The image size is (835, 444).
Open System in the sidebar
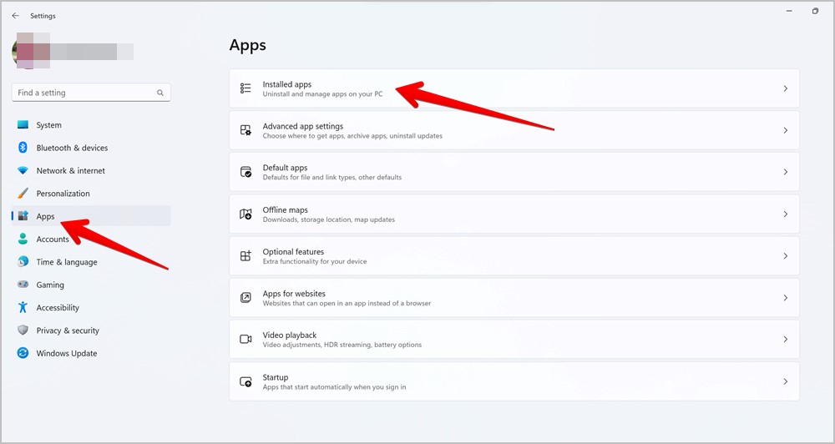(x=49, y=125)
